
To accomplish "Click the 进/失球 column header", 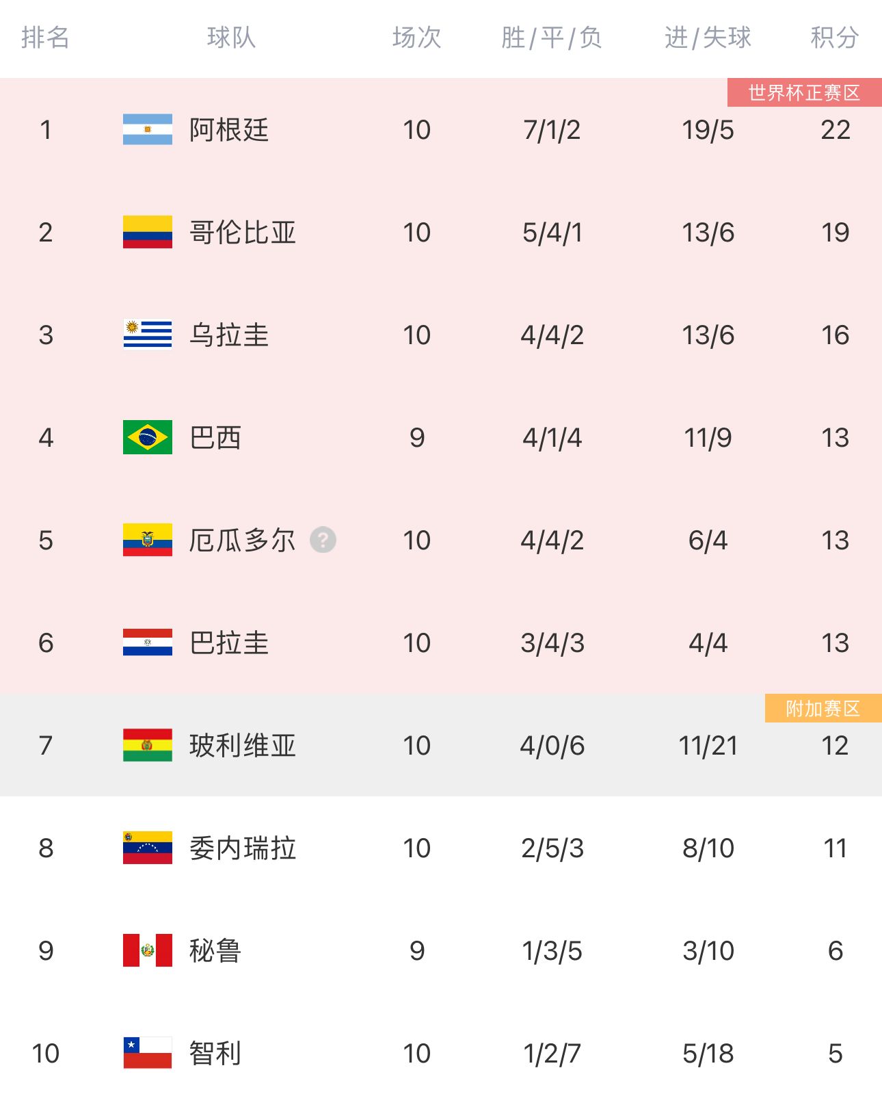I will [x=708, y=38].
